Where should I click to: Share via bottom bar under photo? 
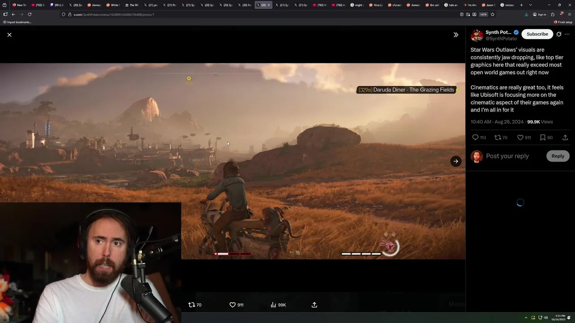click(314, 305)
